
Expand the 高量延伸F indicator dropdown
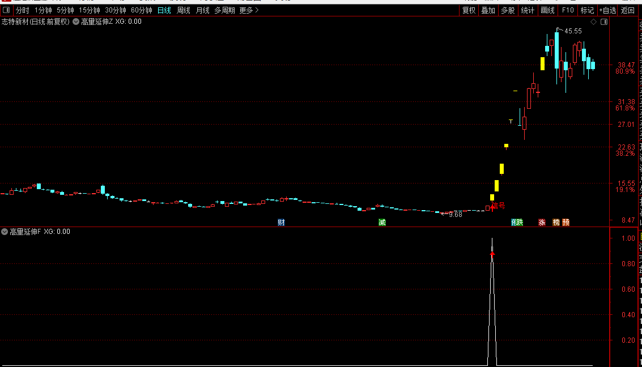click(5, 232)
